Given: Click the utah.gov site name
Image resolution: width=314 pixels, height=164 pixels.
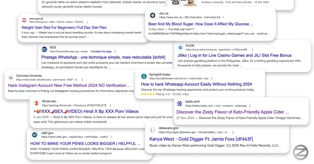Looking at the screenshot, I should pos(47,133).
